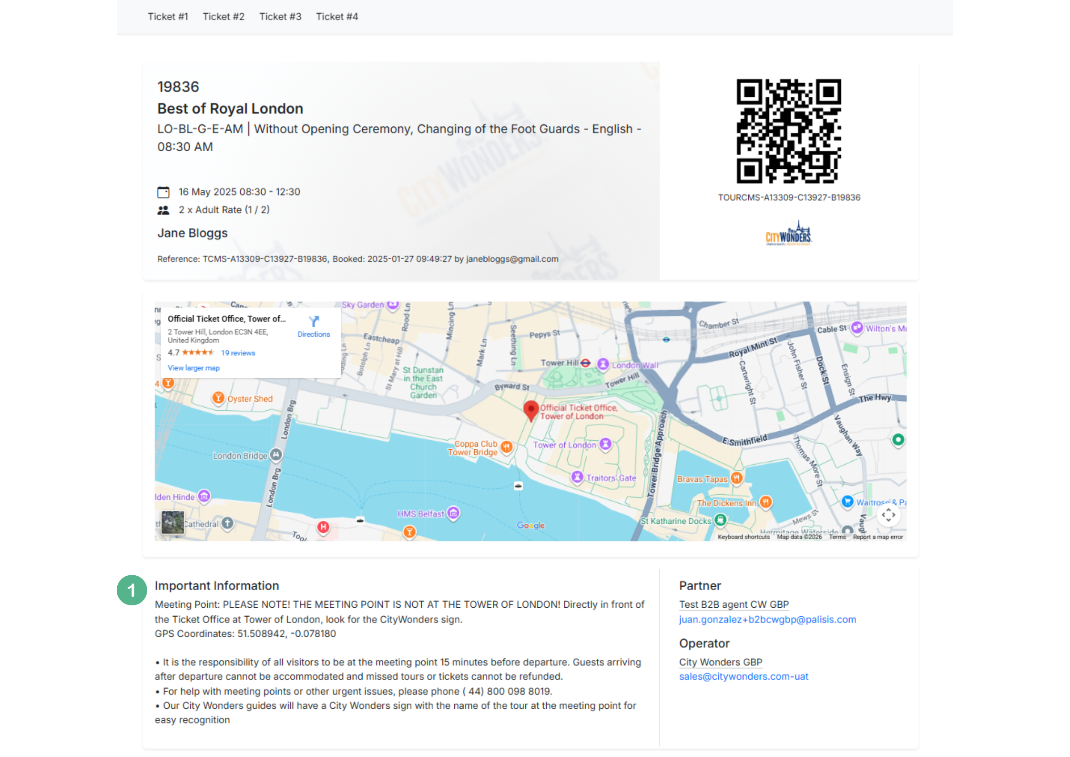Select the HMS Belfast museum marker
Image resolution: width=1070 pixels, height=757 pixels.
(x=454, y=513)
